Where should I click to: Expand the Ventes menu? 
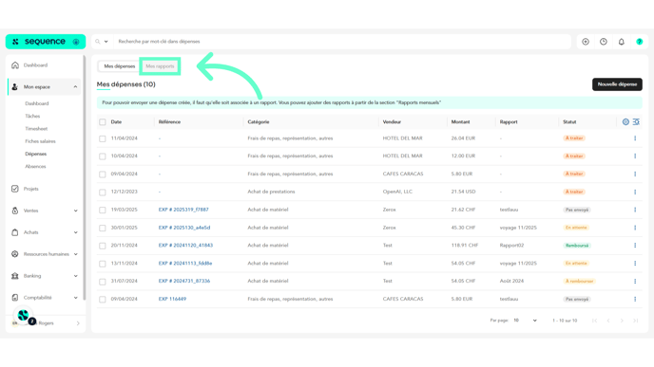(x=75, y=211)
